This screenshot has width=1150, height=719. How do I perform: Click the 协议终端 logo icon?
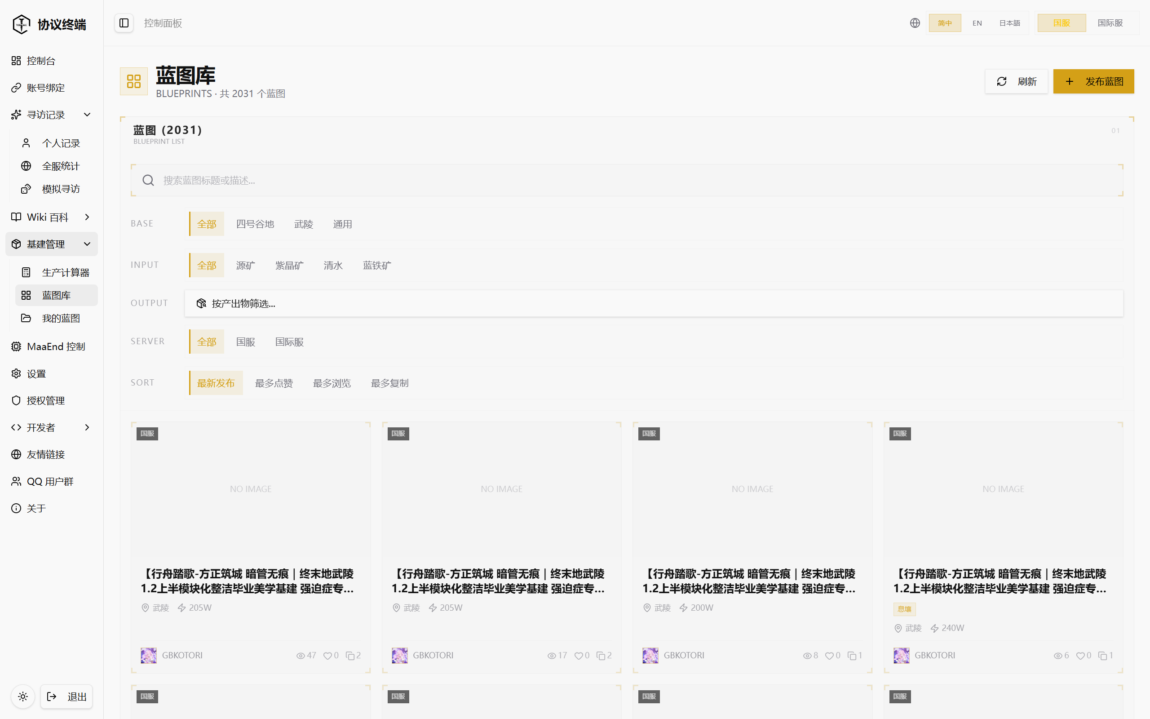coord(21,24)
